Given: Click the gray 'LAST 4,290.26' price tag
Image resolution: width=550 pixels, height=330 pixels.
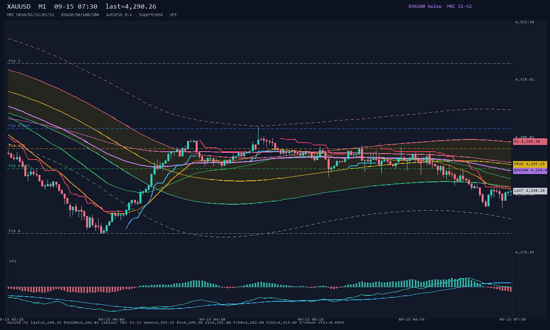Looking at the screenshot, I should coord(530,191).
